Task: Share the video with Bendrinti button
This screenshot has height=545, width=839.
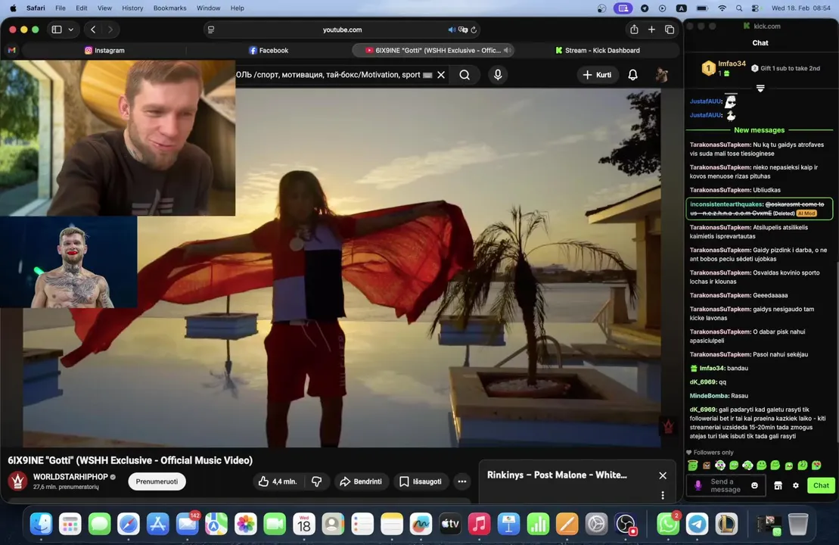Action: 361,481
